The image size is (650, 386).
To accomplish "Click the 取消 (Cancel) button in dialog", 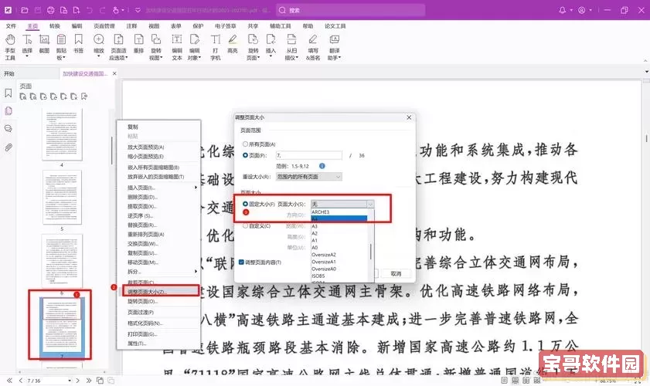I will 396,274.
